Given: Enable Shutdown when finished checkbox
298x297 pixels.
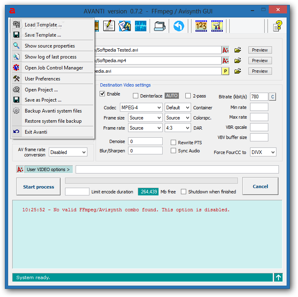Looking at the screenshot, I should pos(184,192).
